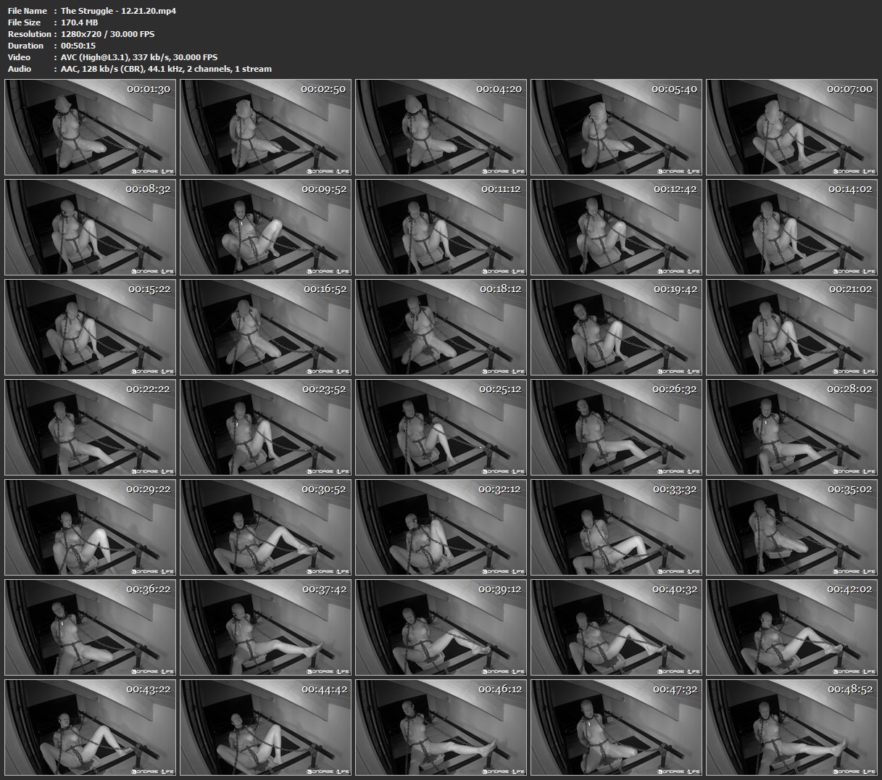This screenshot has width=882, height=780.
Task: Click the frame labeled 00:12:42
Action: 616,227
